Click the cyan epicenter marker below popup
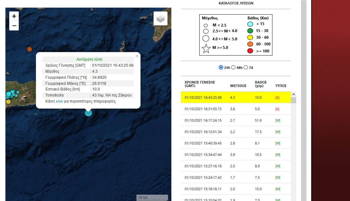The width and height of the screenshot is (350, 201). coord(88,113)
